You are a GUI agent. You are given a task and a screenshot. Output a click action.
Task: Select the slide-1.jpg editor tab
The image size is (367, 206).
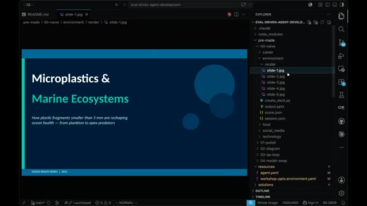point(73,14)
